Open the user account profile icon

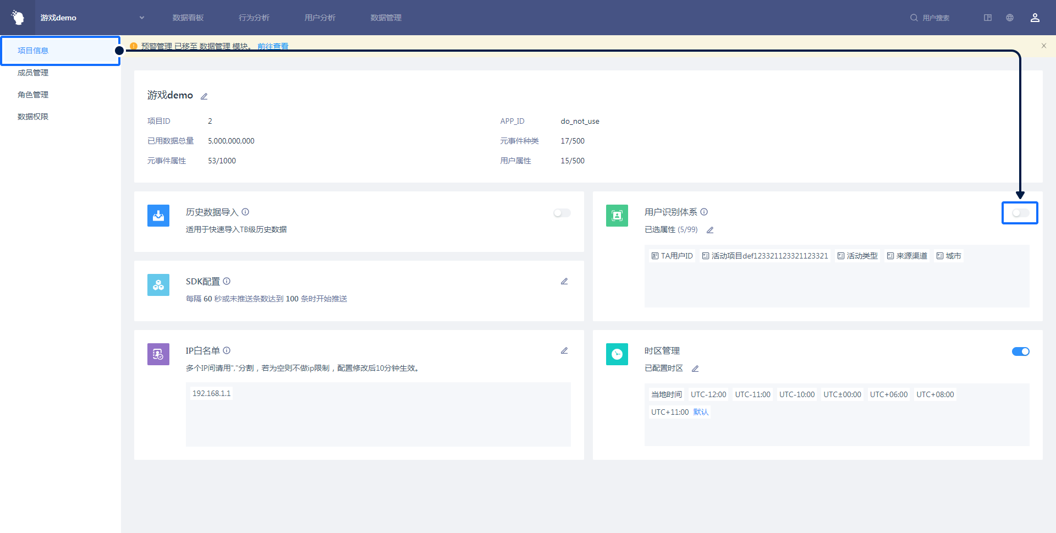pyautogui.click(x=1035, y=18)
